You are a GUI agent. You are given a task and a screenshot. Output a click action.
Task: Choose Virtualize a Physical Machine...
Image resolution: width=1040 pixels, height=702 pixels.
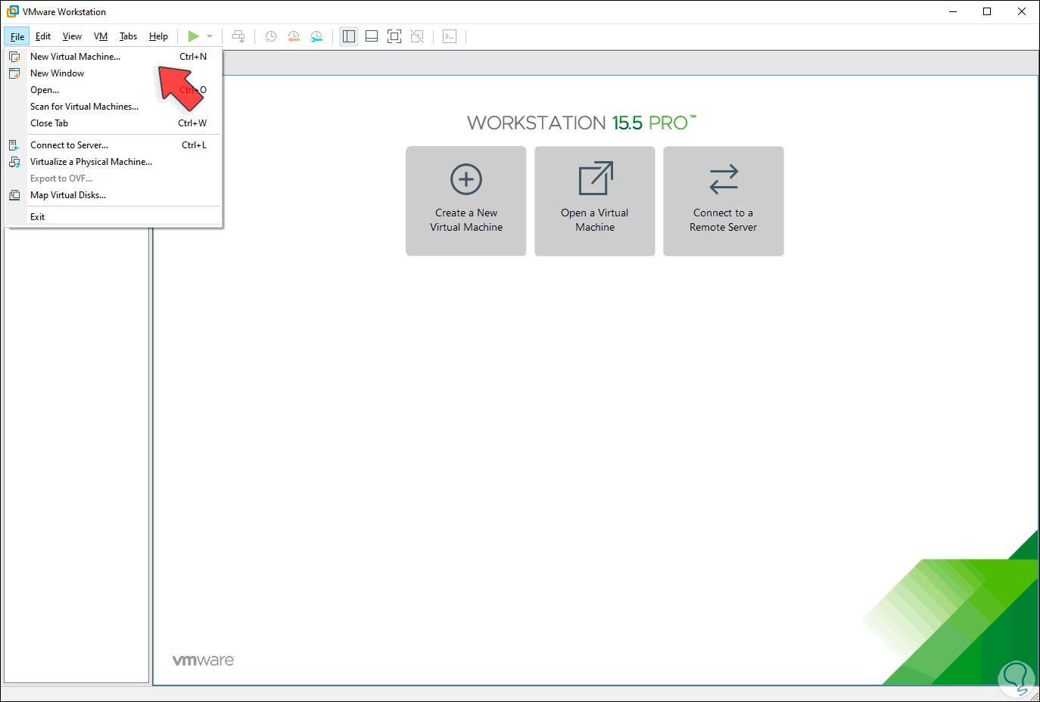114,162
